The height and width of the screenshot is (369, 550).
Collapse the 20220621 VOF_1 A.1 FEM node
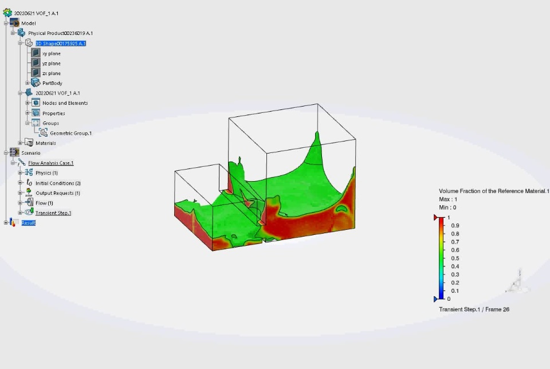20,93
